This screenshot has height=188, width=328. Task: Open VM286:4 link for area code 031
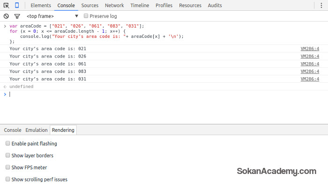pos(310,79)
